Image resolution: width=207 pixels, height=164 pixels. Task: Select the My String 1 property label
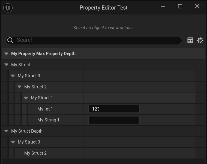[x=48, y=120]
